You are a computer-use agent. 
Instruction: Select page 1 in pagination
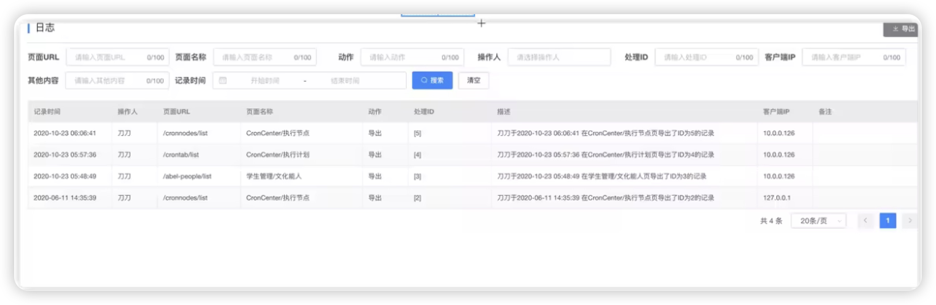(x=888, y=220)
